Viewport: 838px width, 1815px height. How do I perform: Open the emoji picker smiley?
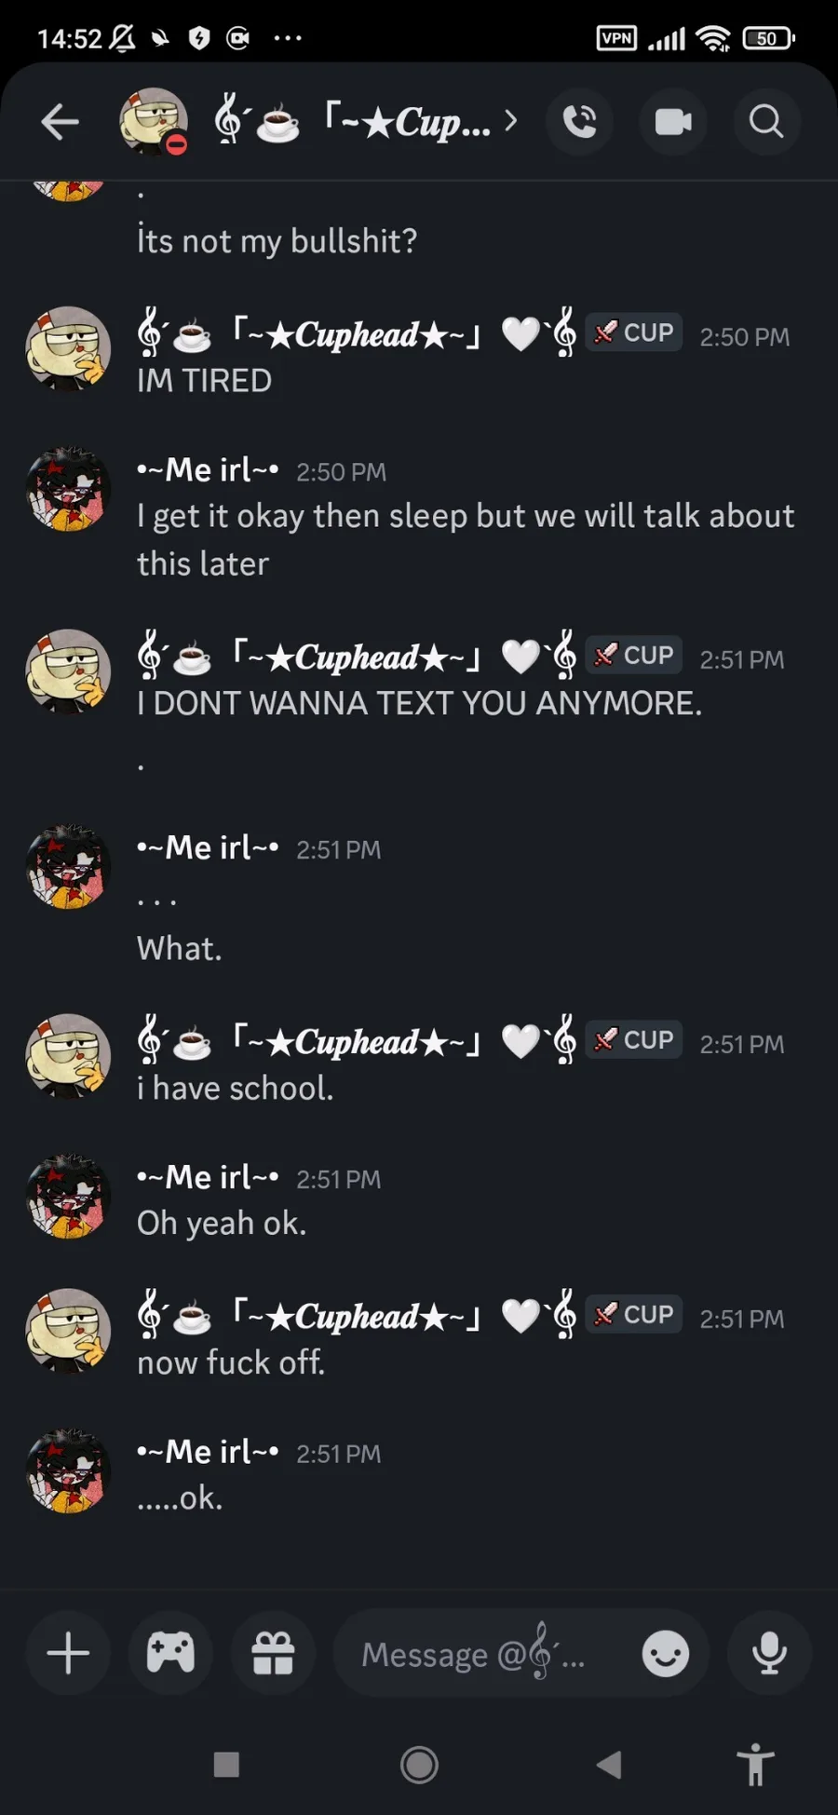(x=666, y=1654)
